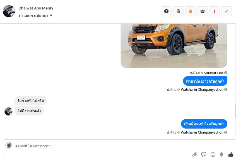This screenshot has height=160, width=236.
Task: Open the emoji picker
Action: [x=213, y=154]
